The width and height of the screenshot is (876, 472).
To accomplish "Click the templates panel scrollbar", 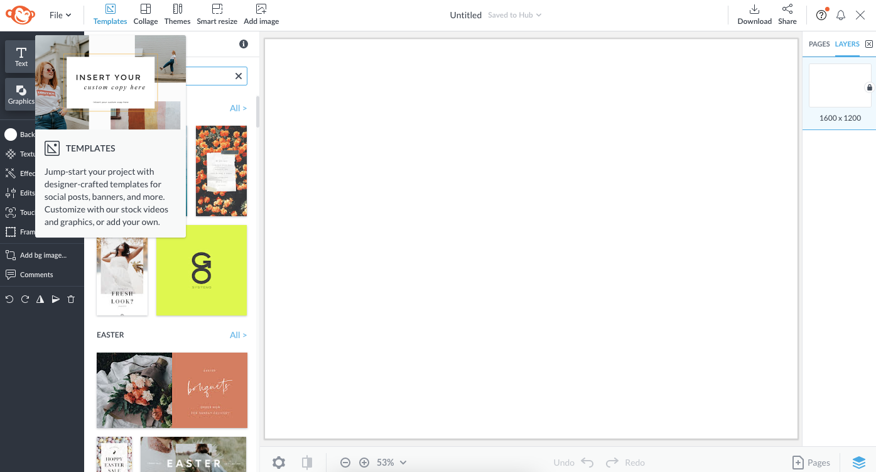I will coord(257,112).
